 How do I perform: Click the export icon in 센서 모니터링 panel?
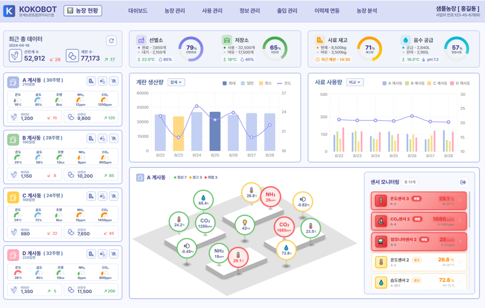[x=463, y=182]
